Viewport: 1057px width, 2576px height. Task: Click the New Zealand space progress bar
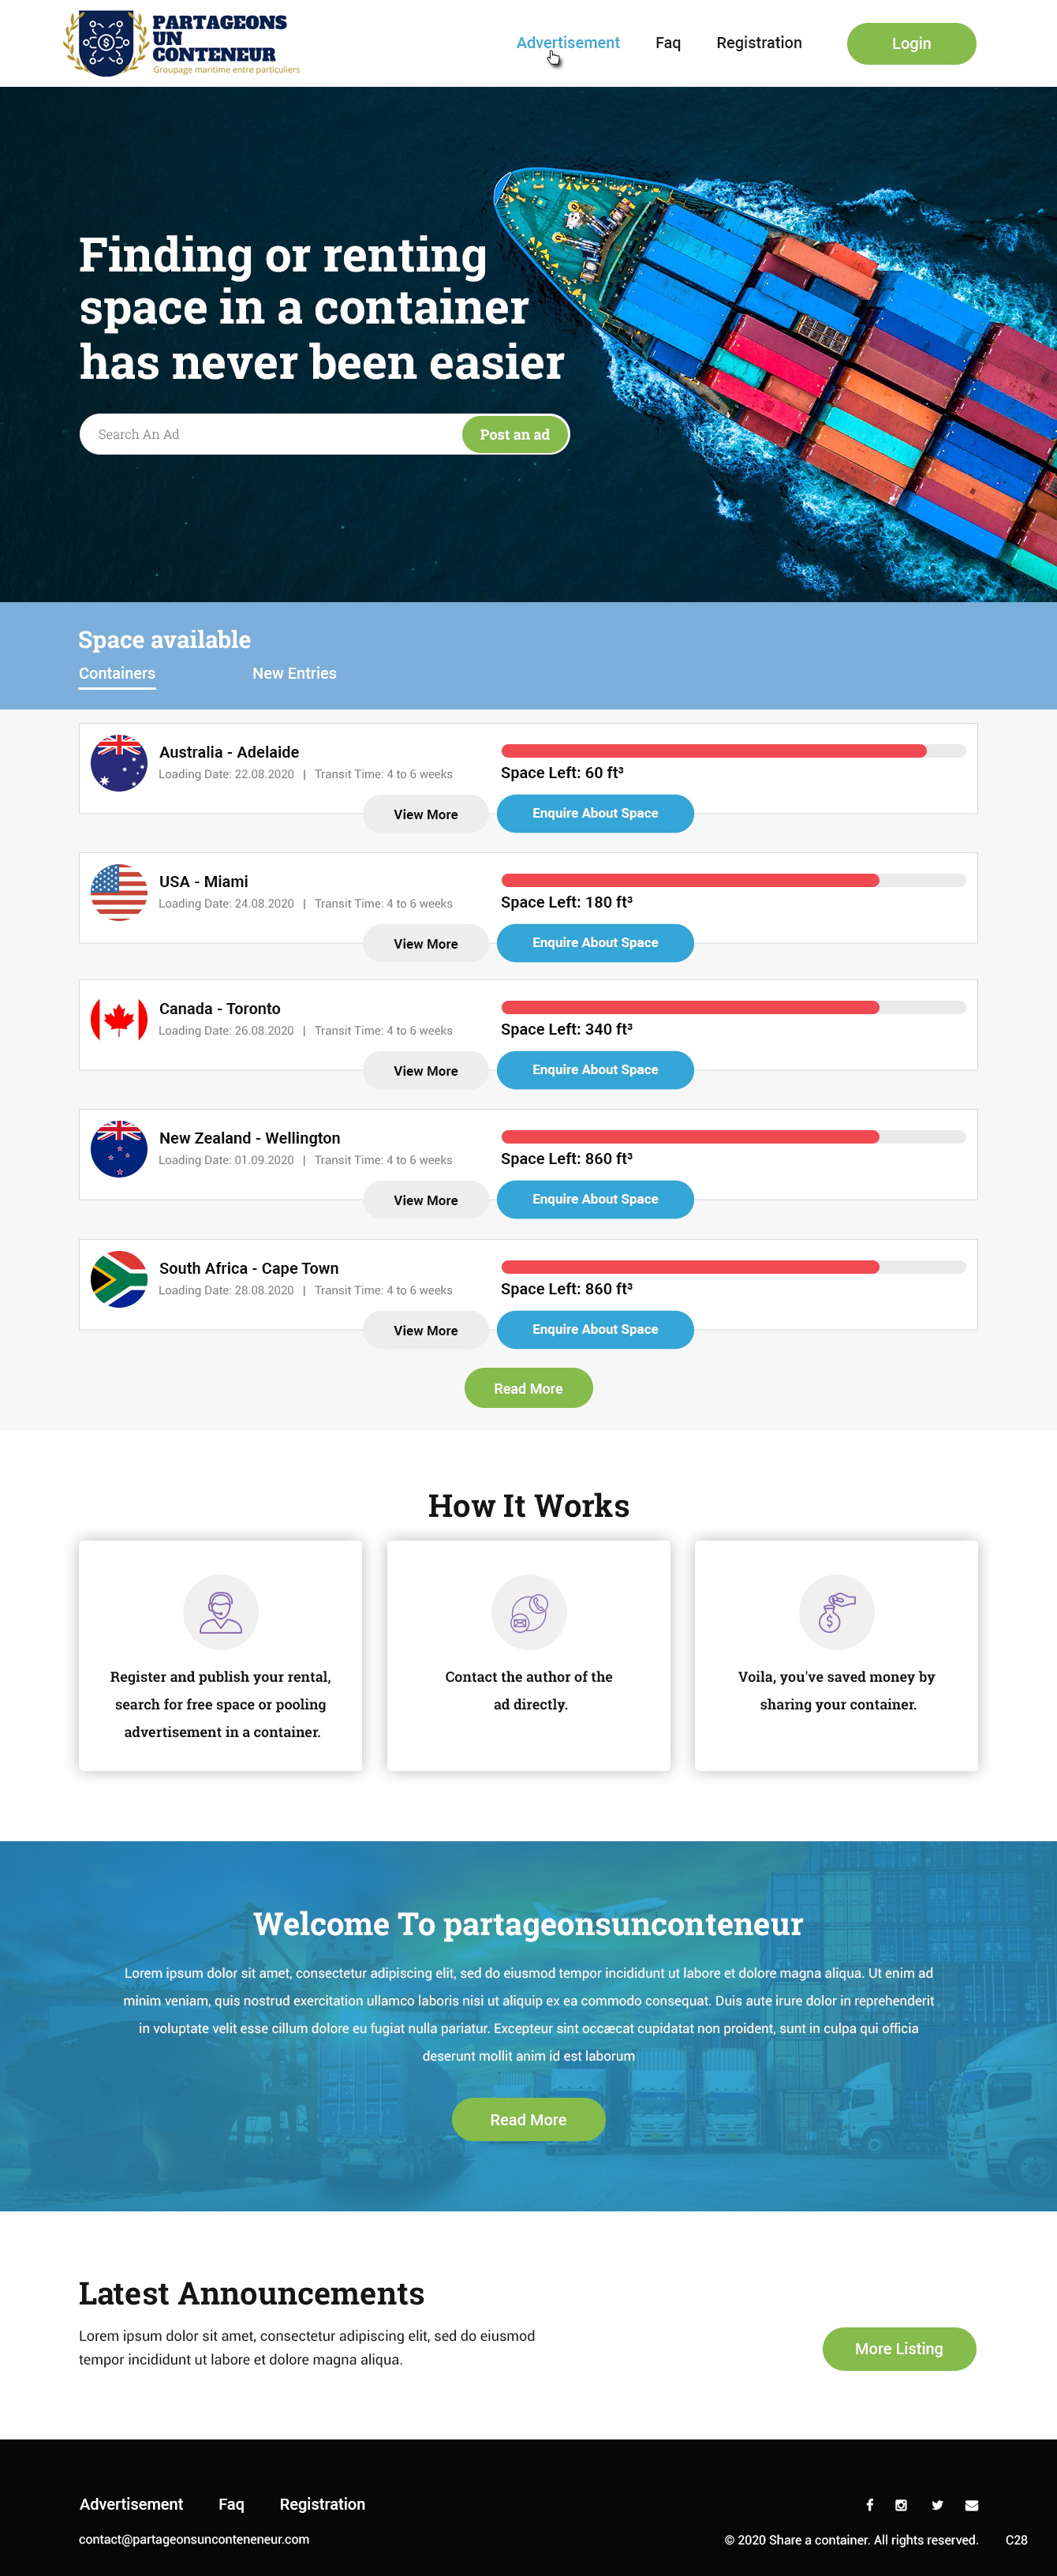(x=732, y=1136)
